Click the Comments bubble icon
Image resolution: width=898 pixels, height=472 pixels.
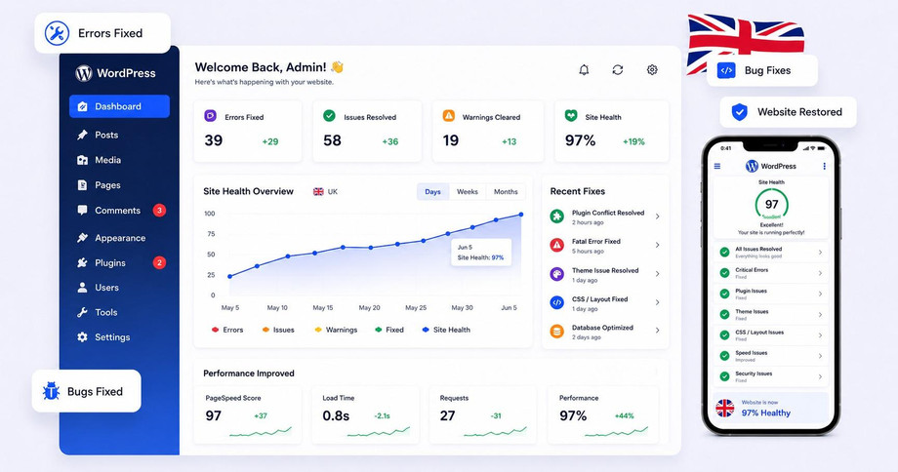pos(82,210)
